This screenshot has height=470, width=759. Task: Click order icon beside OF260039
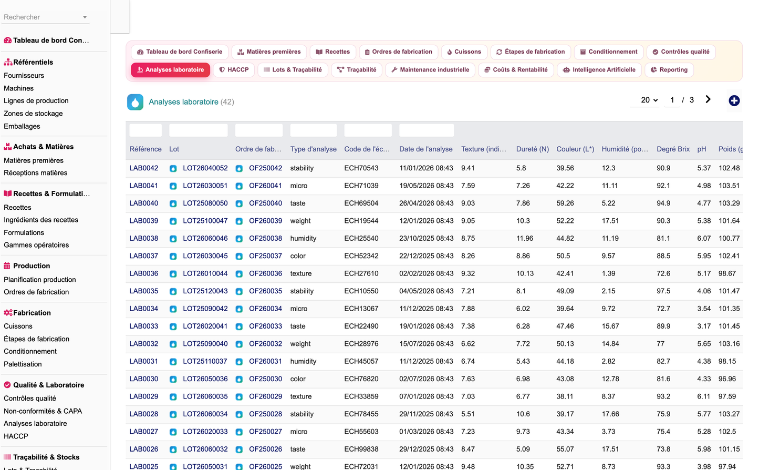click(x=239, y=221)
